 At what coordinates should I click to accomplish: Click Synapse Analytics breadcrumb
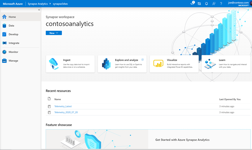point(38,4)
